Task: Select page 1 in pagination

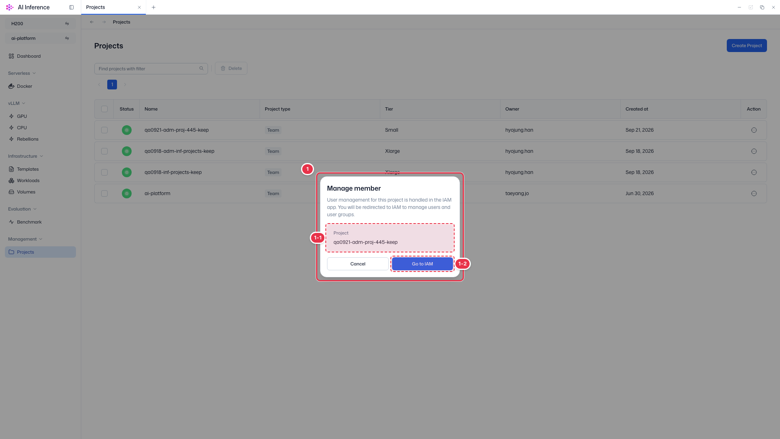Action: pos(112,85)
